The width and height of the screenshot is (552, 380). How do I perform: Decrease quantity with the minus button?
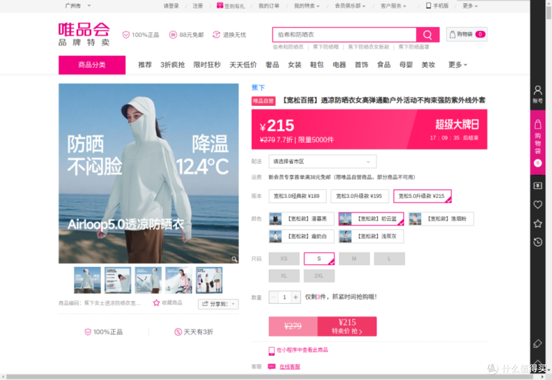(x=273, y=297)
